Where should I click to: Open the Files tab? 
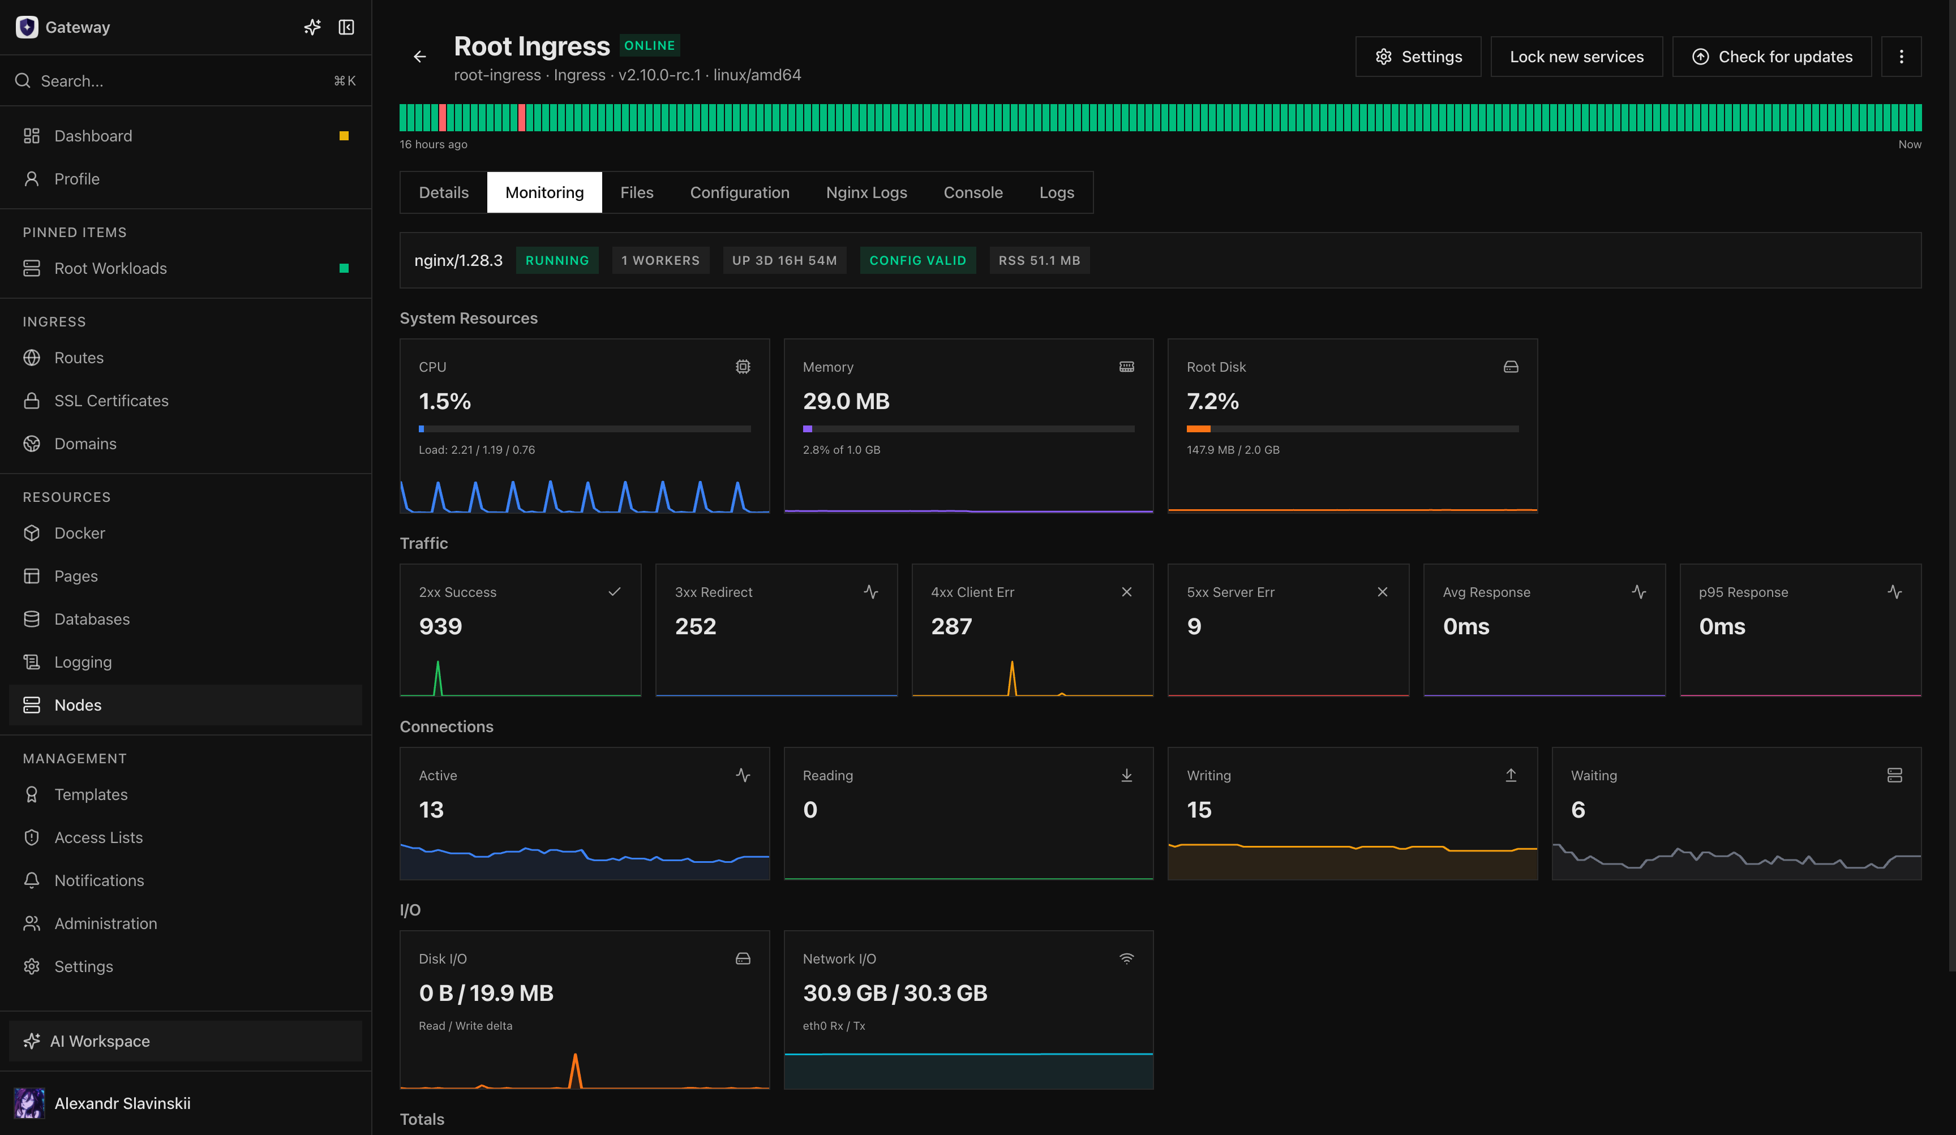(637, 192)
